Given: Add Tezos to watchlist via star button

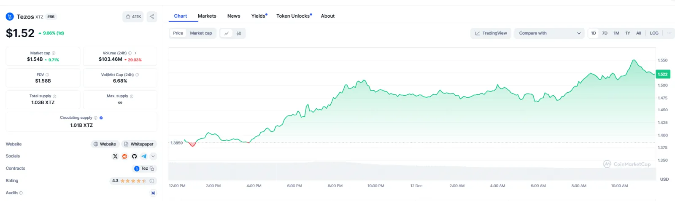Looking at the screenshot, I should coord(133,17).
